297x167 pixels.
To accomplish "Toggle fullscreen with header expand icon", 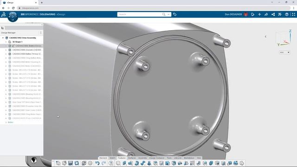I will click(x=293, y=14).
